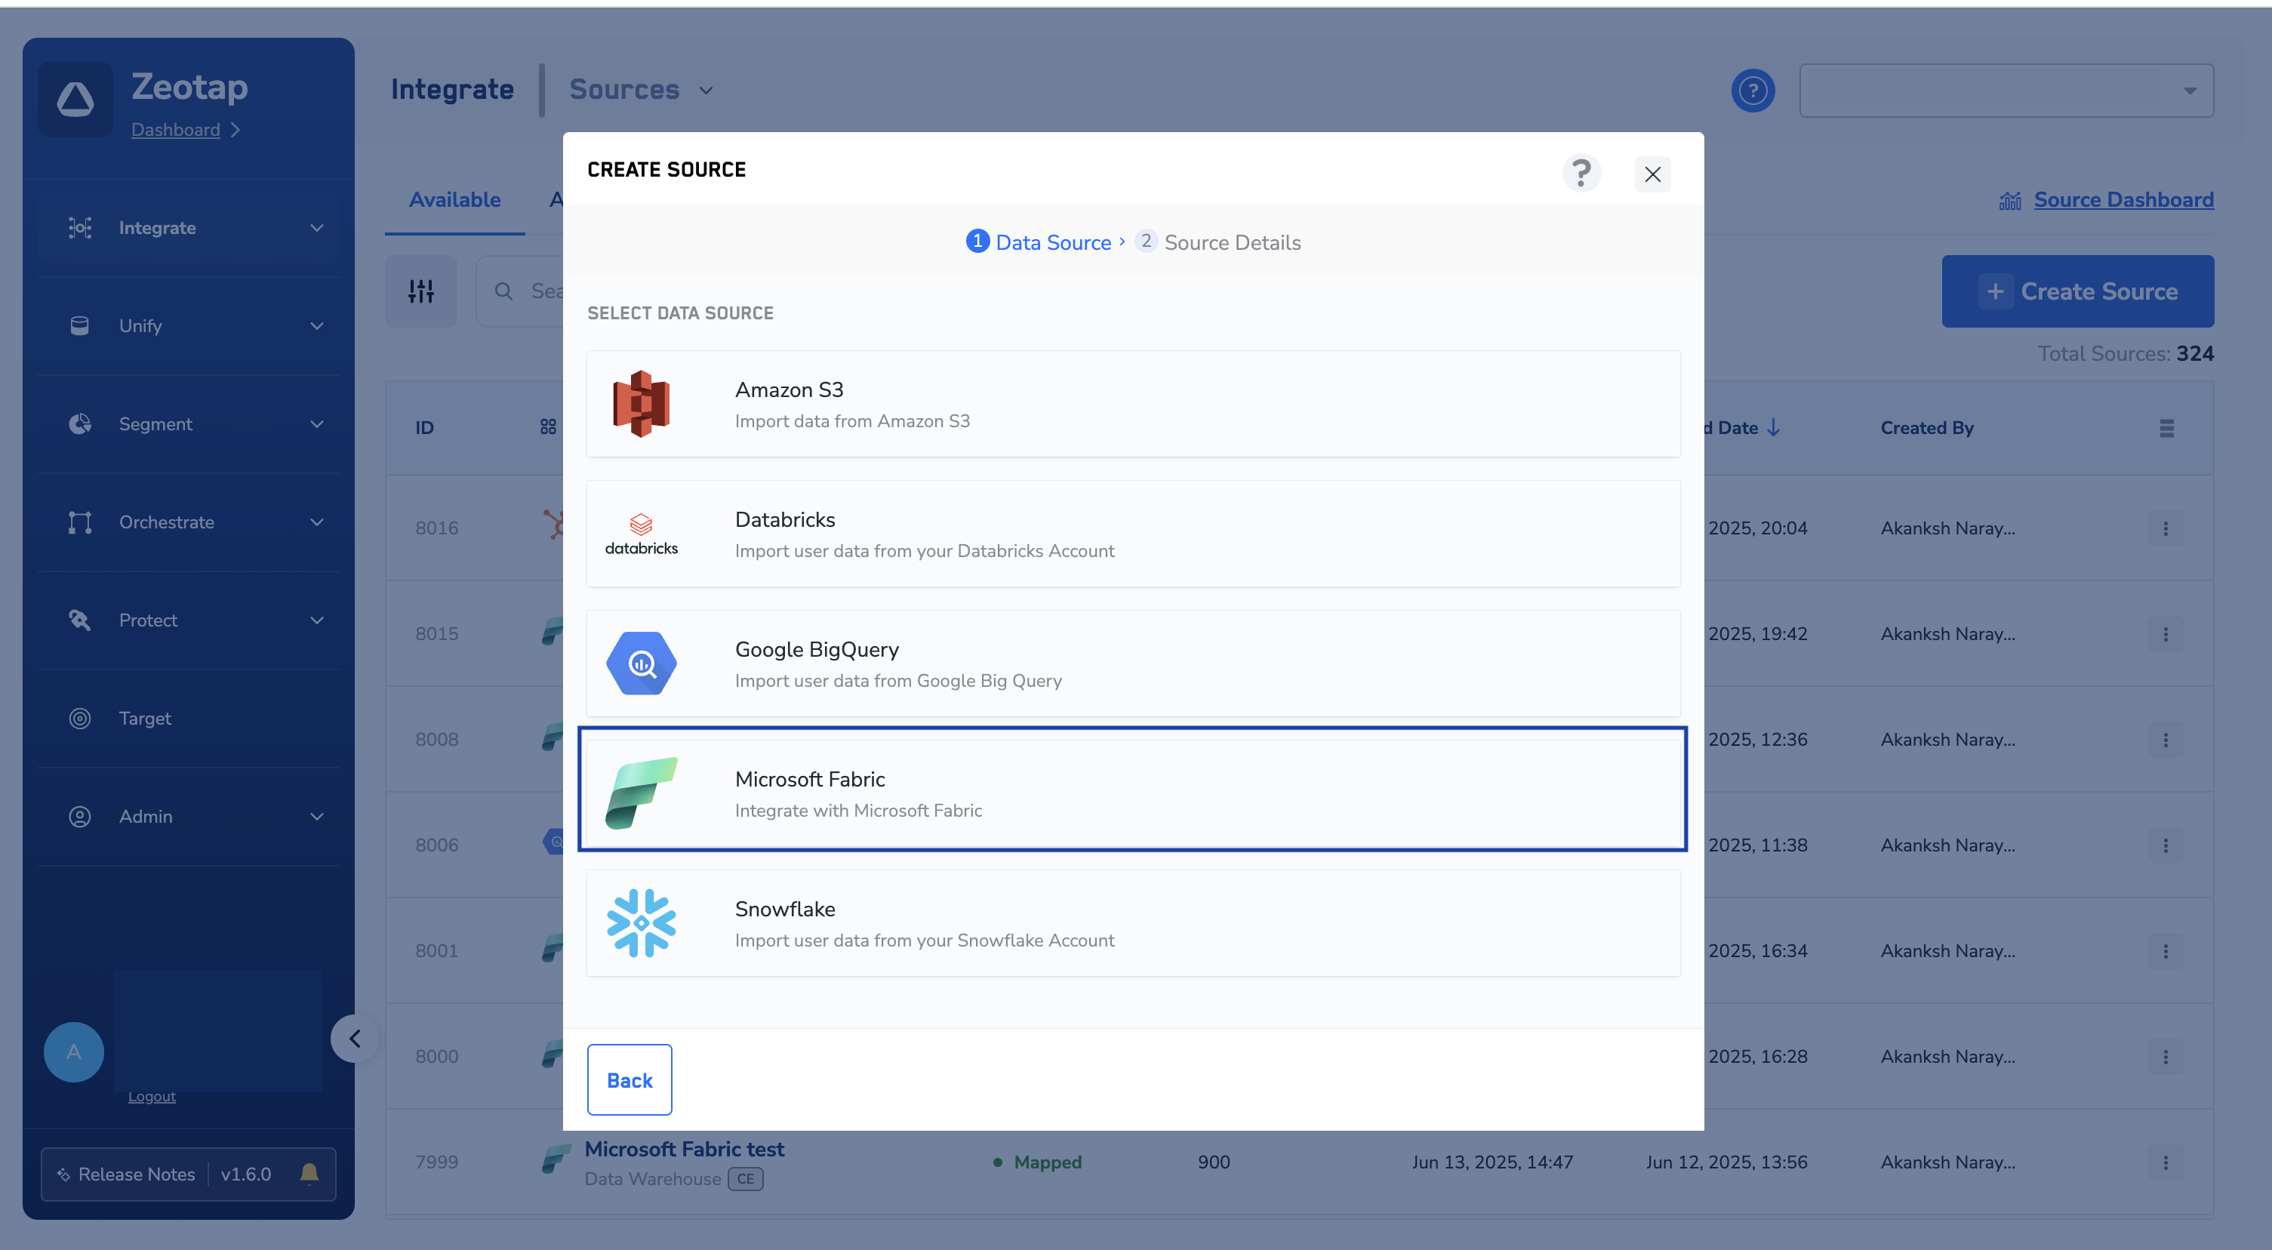Collapse the sidebar with arrow button

355,1039
